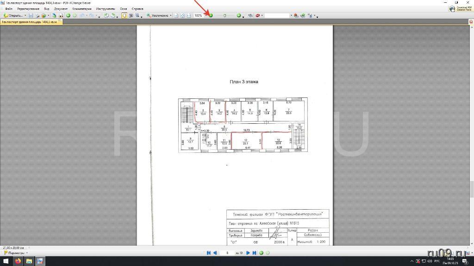Screen dimensions: 474x266
Task: Click the green zoom in button
Action: pos(239,15)
